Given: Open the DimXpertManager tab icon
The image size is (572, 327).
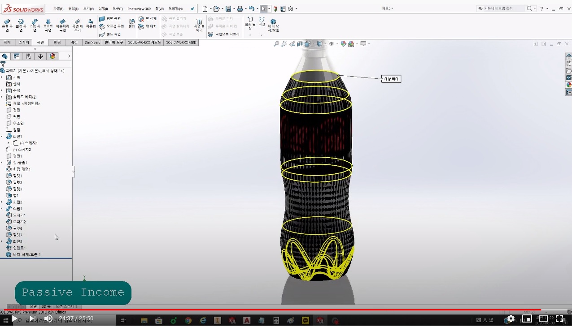Looking at the screenshot, I should point(41,56).
